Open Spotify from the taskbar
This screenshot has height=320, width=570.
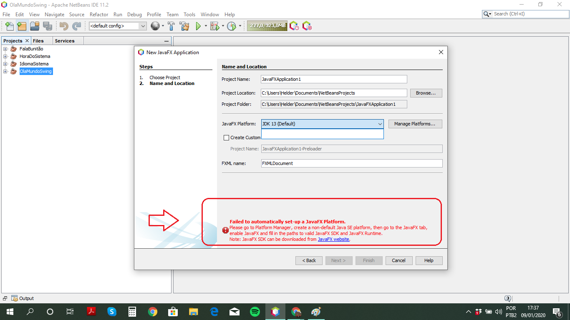coord(255,311)
